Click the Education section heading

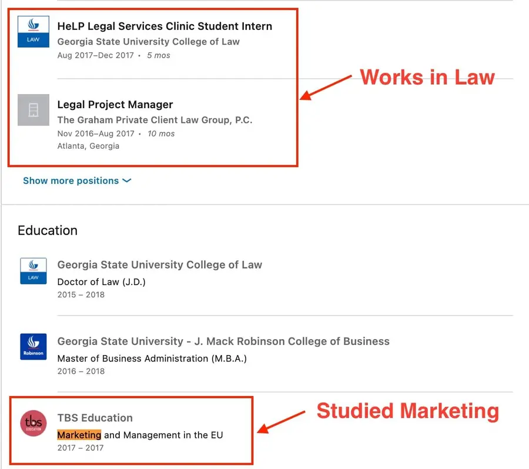click(x=48, y=231)
